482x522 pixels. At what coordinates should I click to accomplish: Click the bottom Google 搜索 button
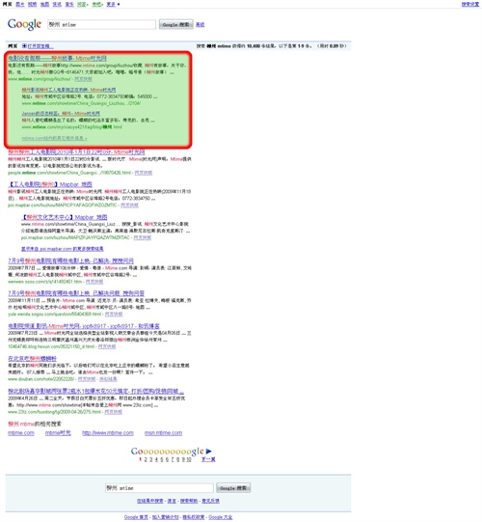[233, 488]
